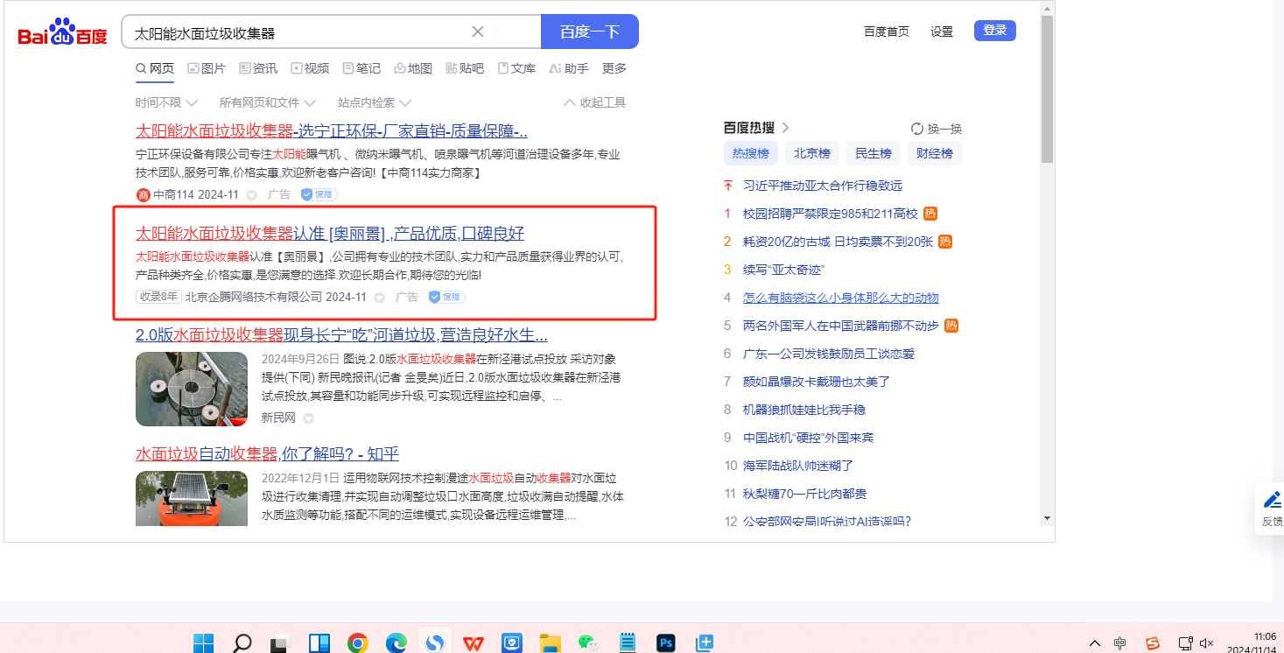Open Google Chrome from the taskbar
The image size is (1284, 653).
(x=357, y=643)
